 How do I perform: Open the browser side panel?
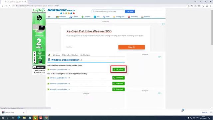[x=203, y=6]
